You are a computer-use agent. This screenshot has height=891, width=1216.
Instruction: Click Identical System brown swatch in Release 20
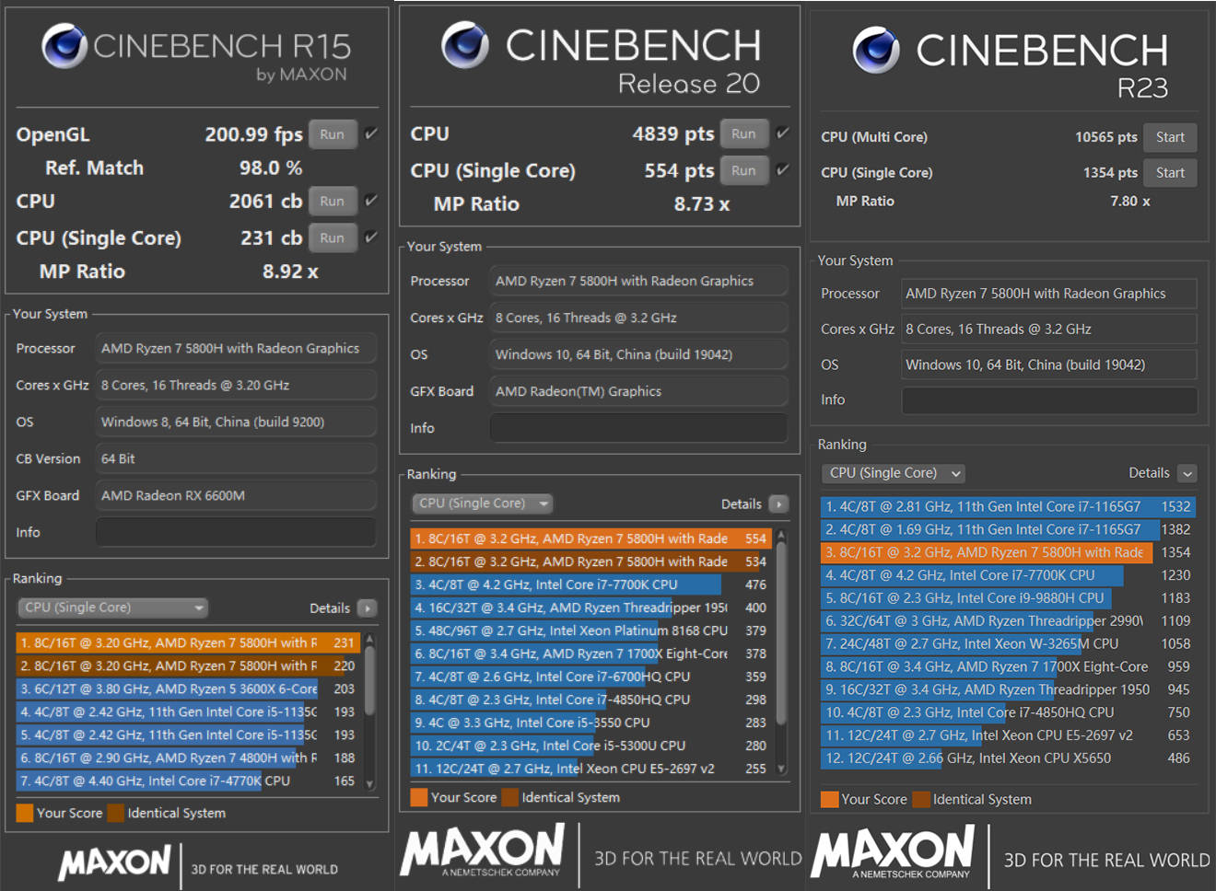(510, 797)
